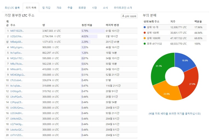
Task: Open the 소식 tab
Action: tap(105, 8)
